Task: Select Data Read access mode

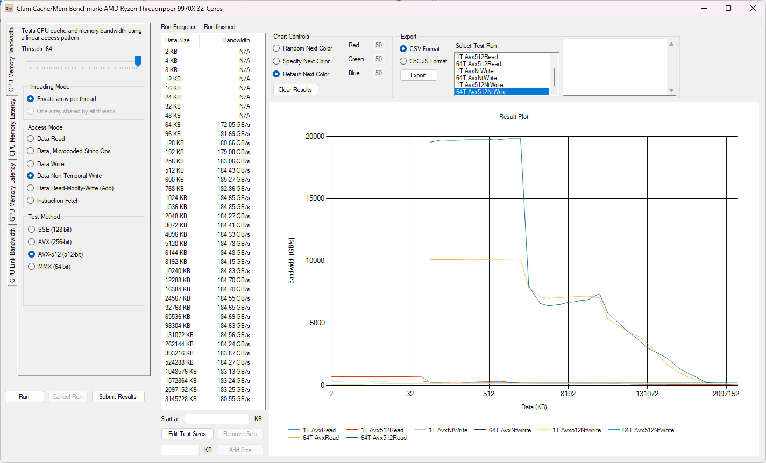Action: 46,139
